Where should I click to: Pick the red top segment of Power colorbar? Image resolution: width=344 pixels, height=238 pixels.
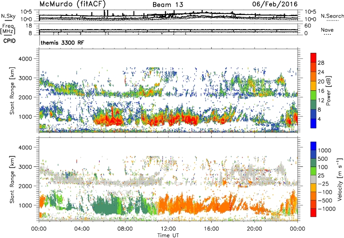(313, 58)
